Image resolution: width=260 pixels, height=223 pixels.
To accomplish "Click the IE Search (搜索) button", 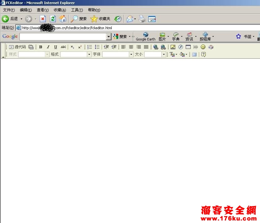I will (x=79, y=19).
